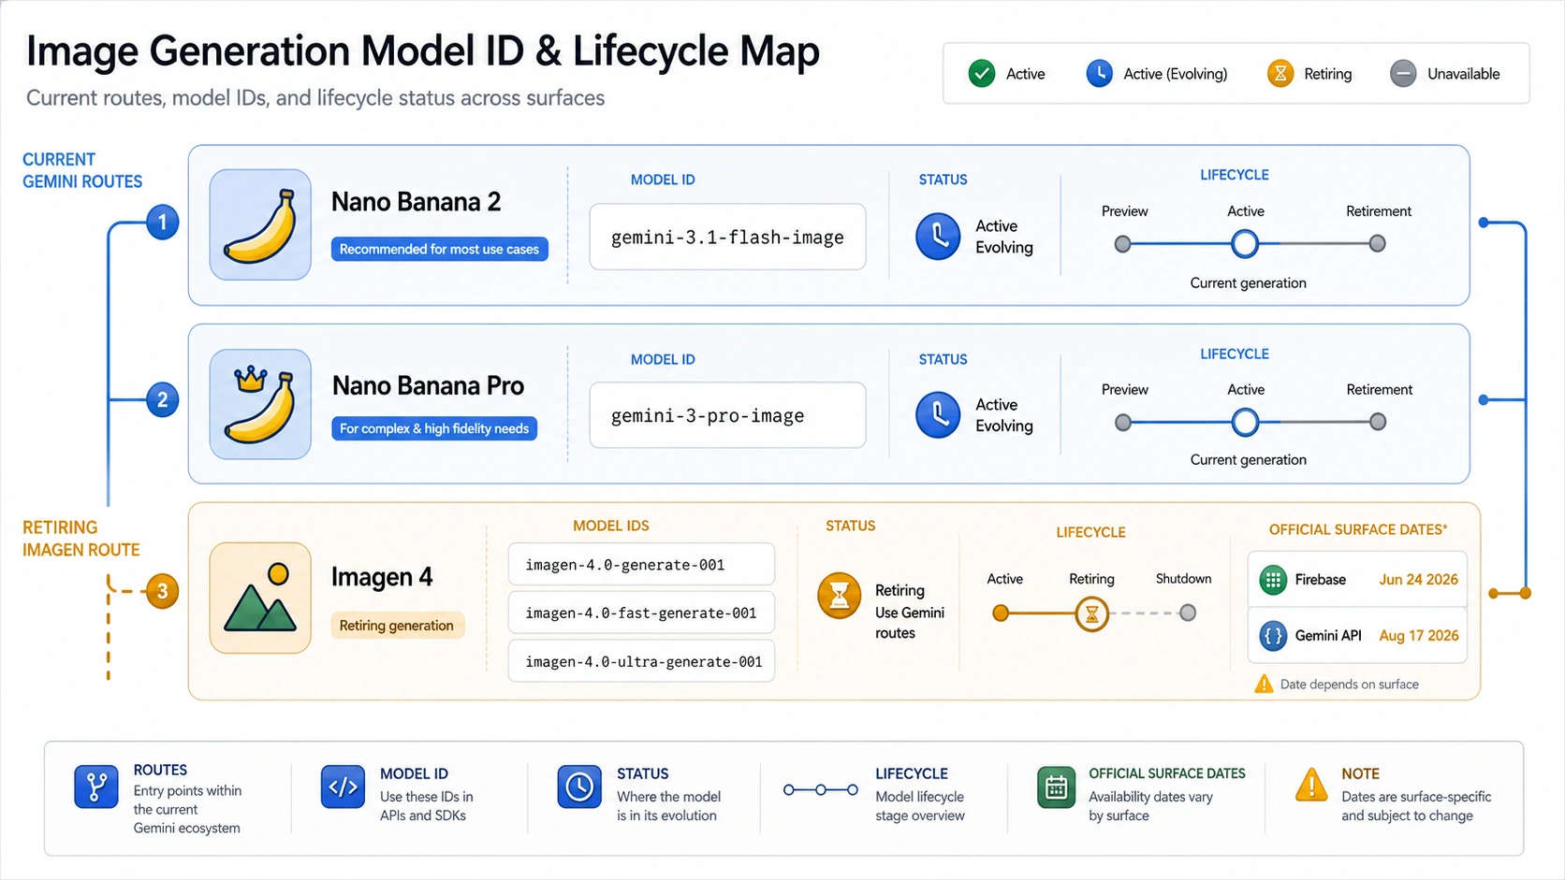Click the orange Retiring hourglass legend icon
The width and height of the screenshot is (1565, 880).
1280,73
